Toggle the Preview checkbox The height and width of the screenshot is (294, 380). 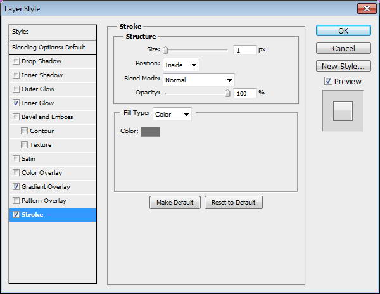tap(328, 81)
